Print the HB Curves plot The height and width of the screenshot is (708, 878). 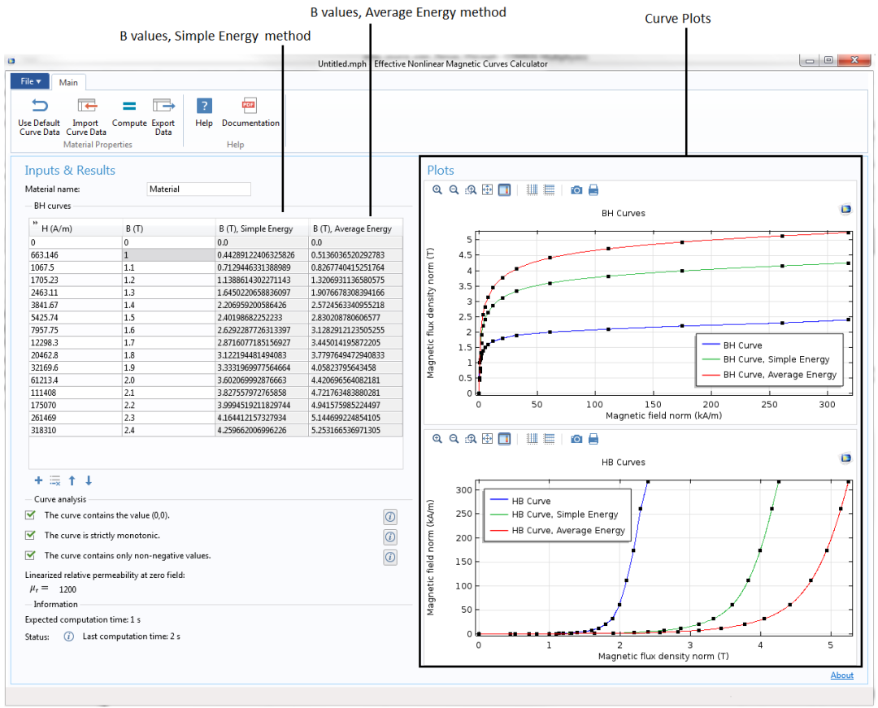[x=593, y=440]
